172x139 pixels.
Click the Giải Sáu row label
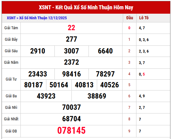[11, 51]
